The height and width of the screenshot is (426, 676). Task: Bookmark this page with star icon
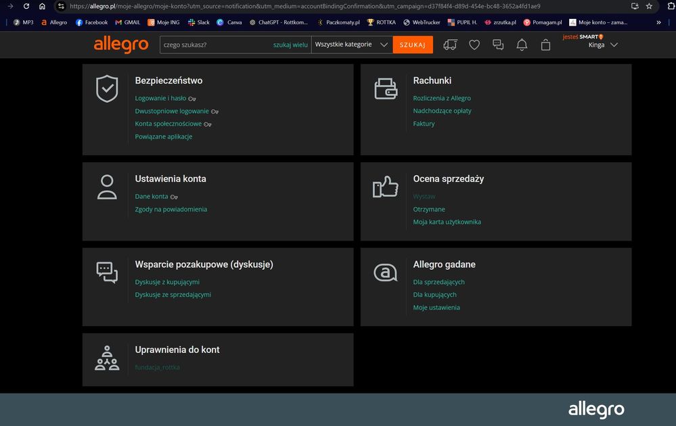click(x=649, y=6)
